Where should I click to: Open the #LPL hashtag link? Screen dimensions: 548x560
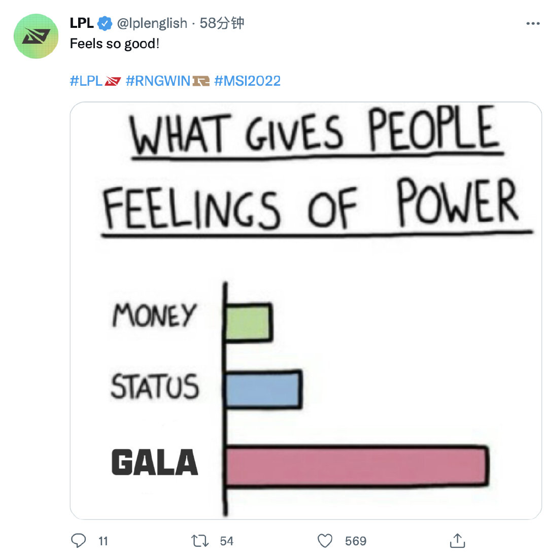click(86, 81)
